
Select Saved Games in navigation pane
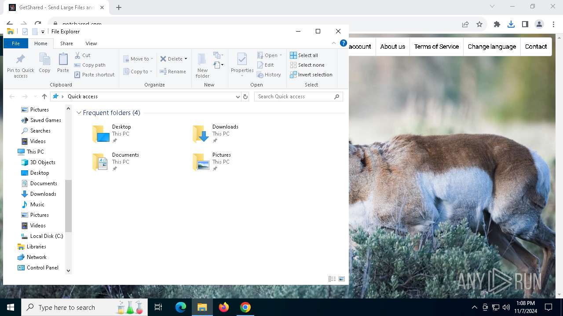click(45, 120)
